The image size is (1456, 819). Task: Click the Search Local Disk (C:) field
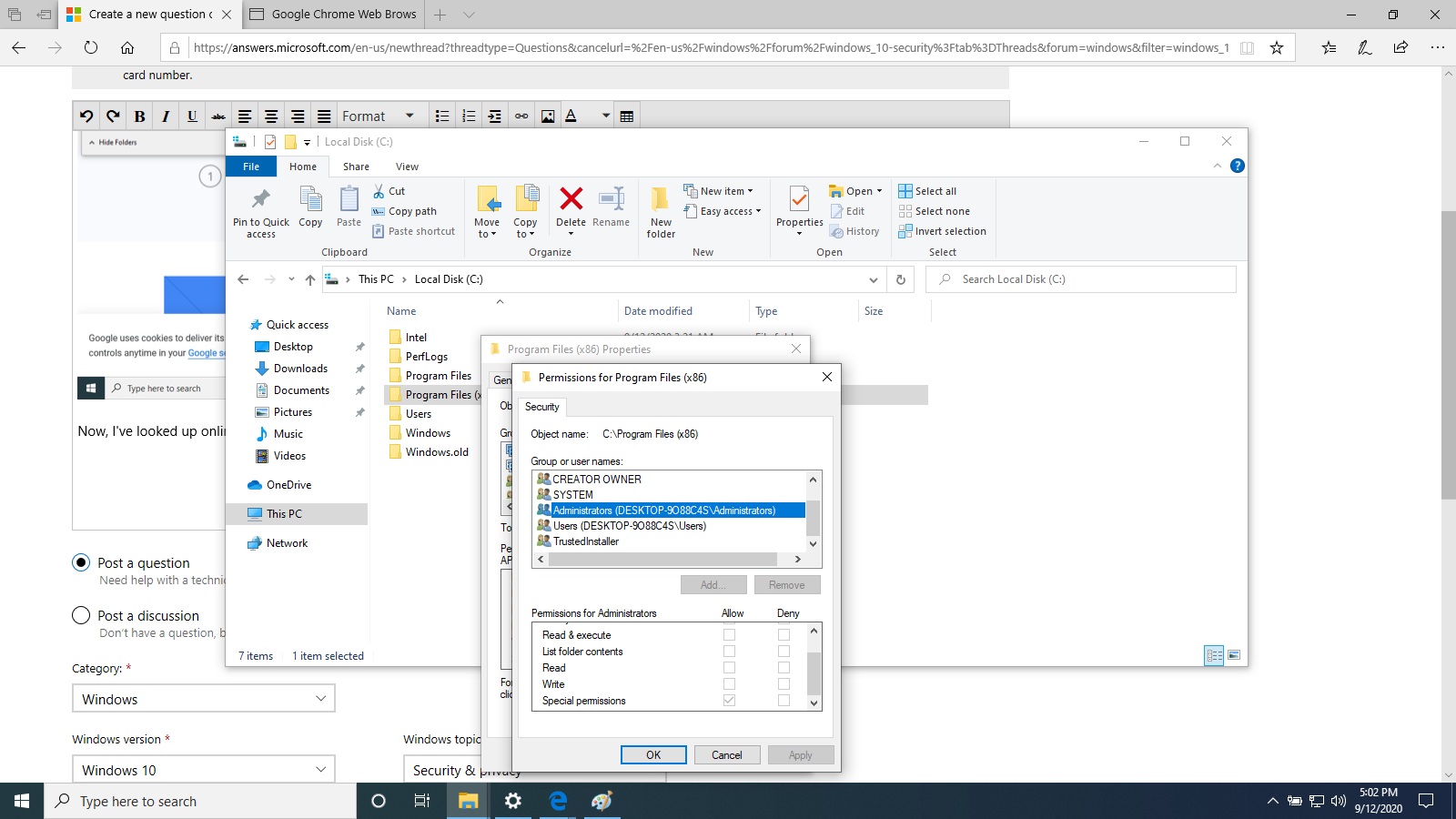click(1081, 279)
